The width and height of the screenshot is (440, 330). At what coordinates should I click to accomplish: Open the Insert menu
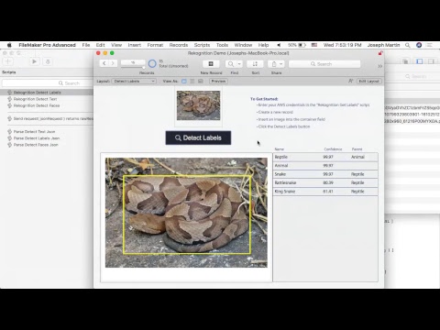135,45
